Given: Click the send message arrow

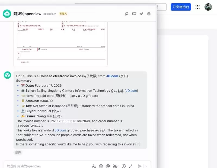Looking at the screenshot, I should (x=139, y=166).
